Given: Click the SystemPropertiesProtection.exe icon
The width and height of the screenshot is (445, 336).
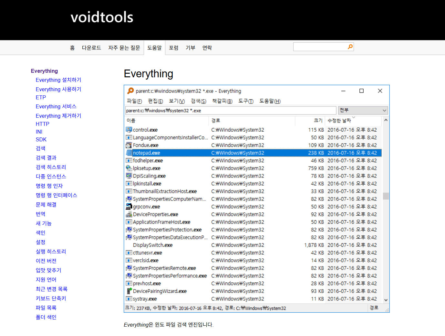Looking at the screenshot, I should coord(129,230).
